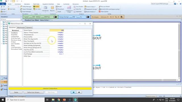
Task: Put solver On Hold
Action: (x=37, y=9)
